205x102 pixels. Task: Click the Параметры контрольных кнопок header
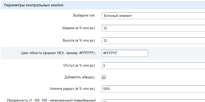click(x=34, y=5)
